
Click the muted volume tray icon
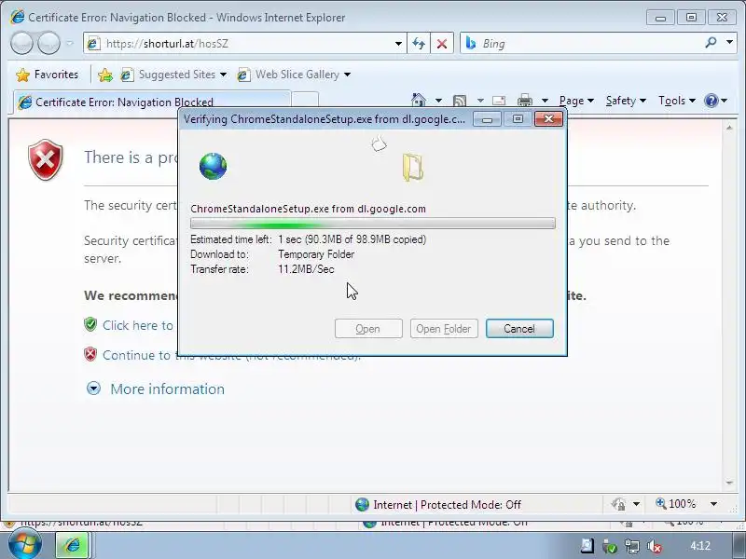655,546
